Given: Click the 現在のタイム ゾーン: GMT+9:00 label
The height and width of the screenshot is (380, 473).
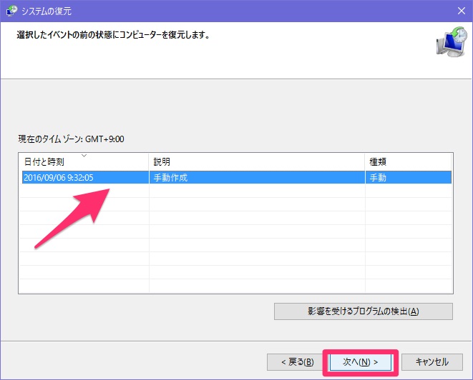Looking at the screenshot, I should (71, 139).
